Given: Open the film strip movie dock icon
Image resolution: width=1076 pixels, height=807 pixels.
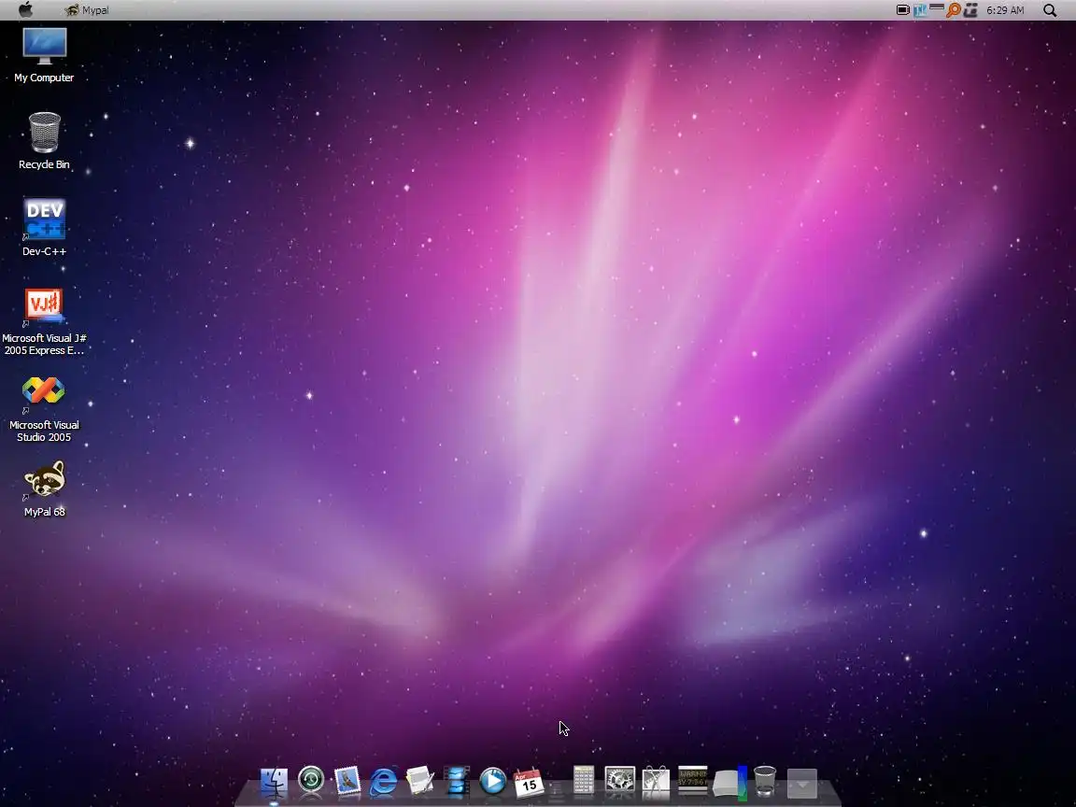Looking at the screenshot, I should 457,782.
